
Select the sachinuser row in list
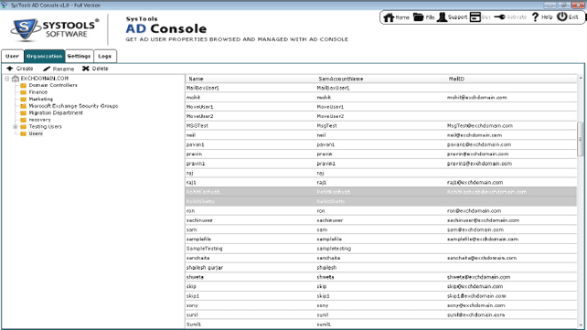pyautogui.click(x=381, y=220)
